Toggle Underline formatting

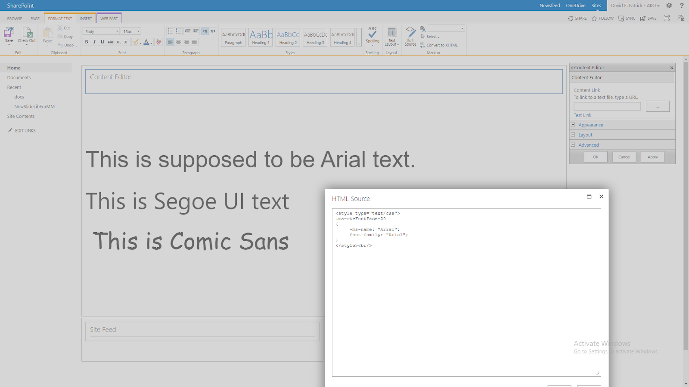coord(102,42)
